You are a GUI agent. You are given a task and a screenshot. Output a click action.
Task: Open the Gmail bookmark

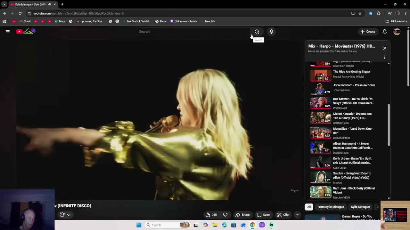[25, 21]
